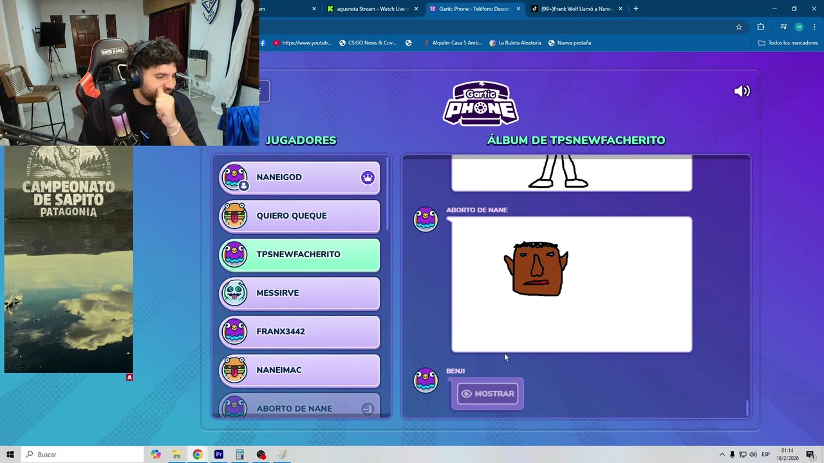Viewport: 824px width, 463px height.
Task: Mute the Gartic Phone sound speaker icon
Action: point(742,91)
